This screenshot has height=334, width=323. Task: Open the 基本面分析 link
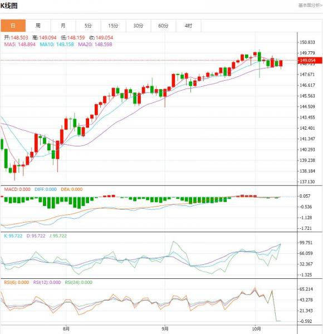point(310,6)
